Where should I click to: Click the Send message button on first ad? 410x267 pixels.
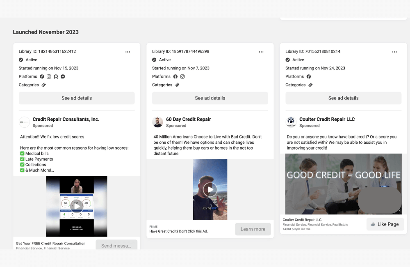pos(116,246)
